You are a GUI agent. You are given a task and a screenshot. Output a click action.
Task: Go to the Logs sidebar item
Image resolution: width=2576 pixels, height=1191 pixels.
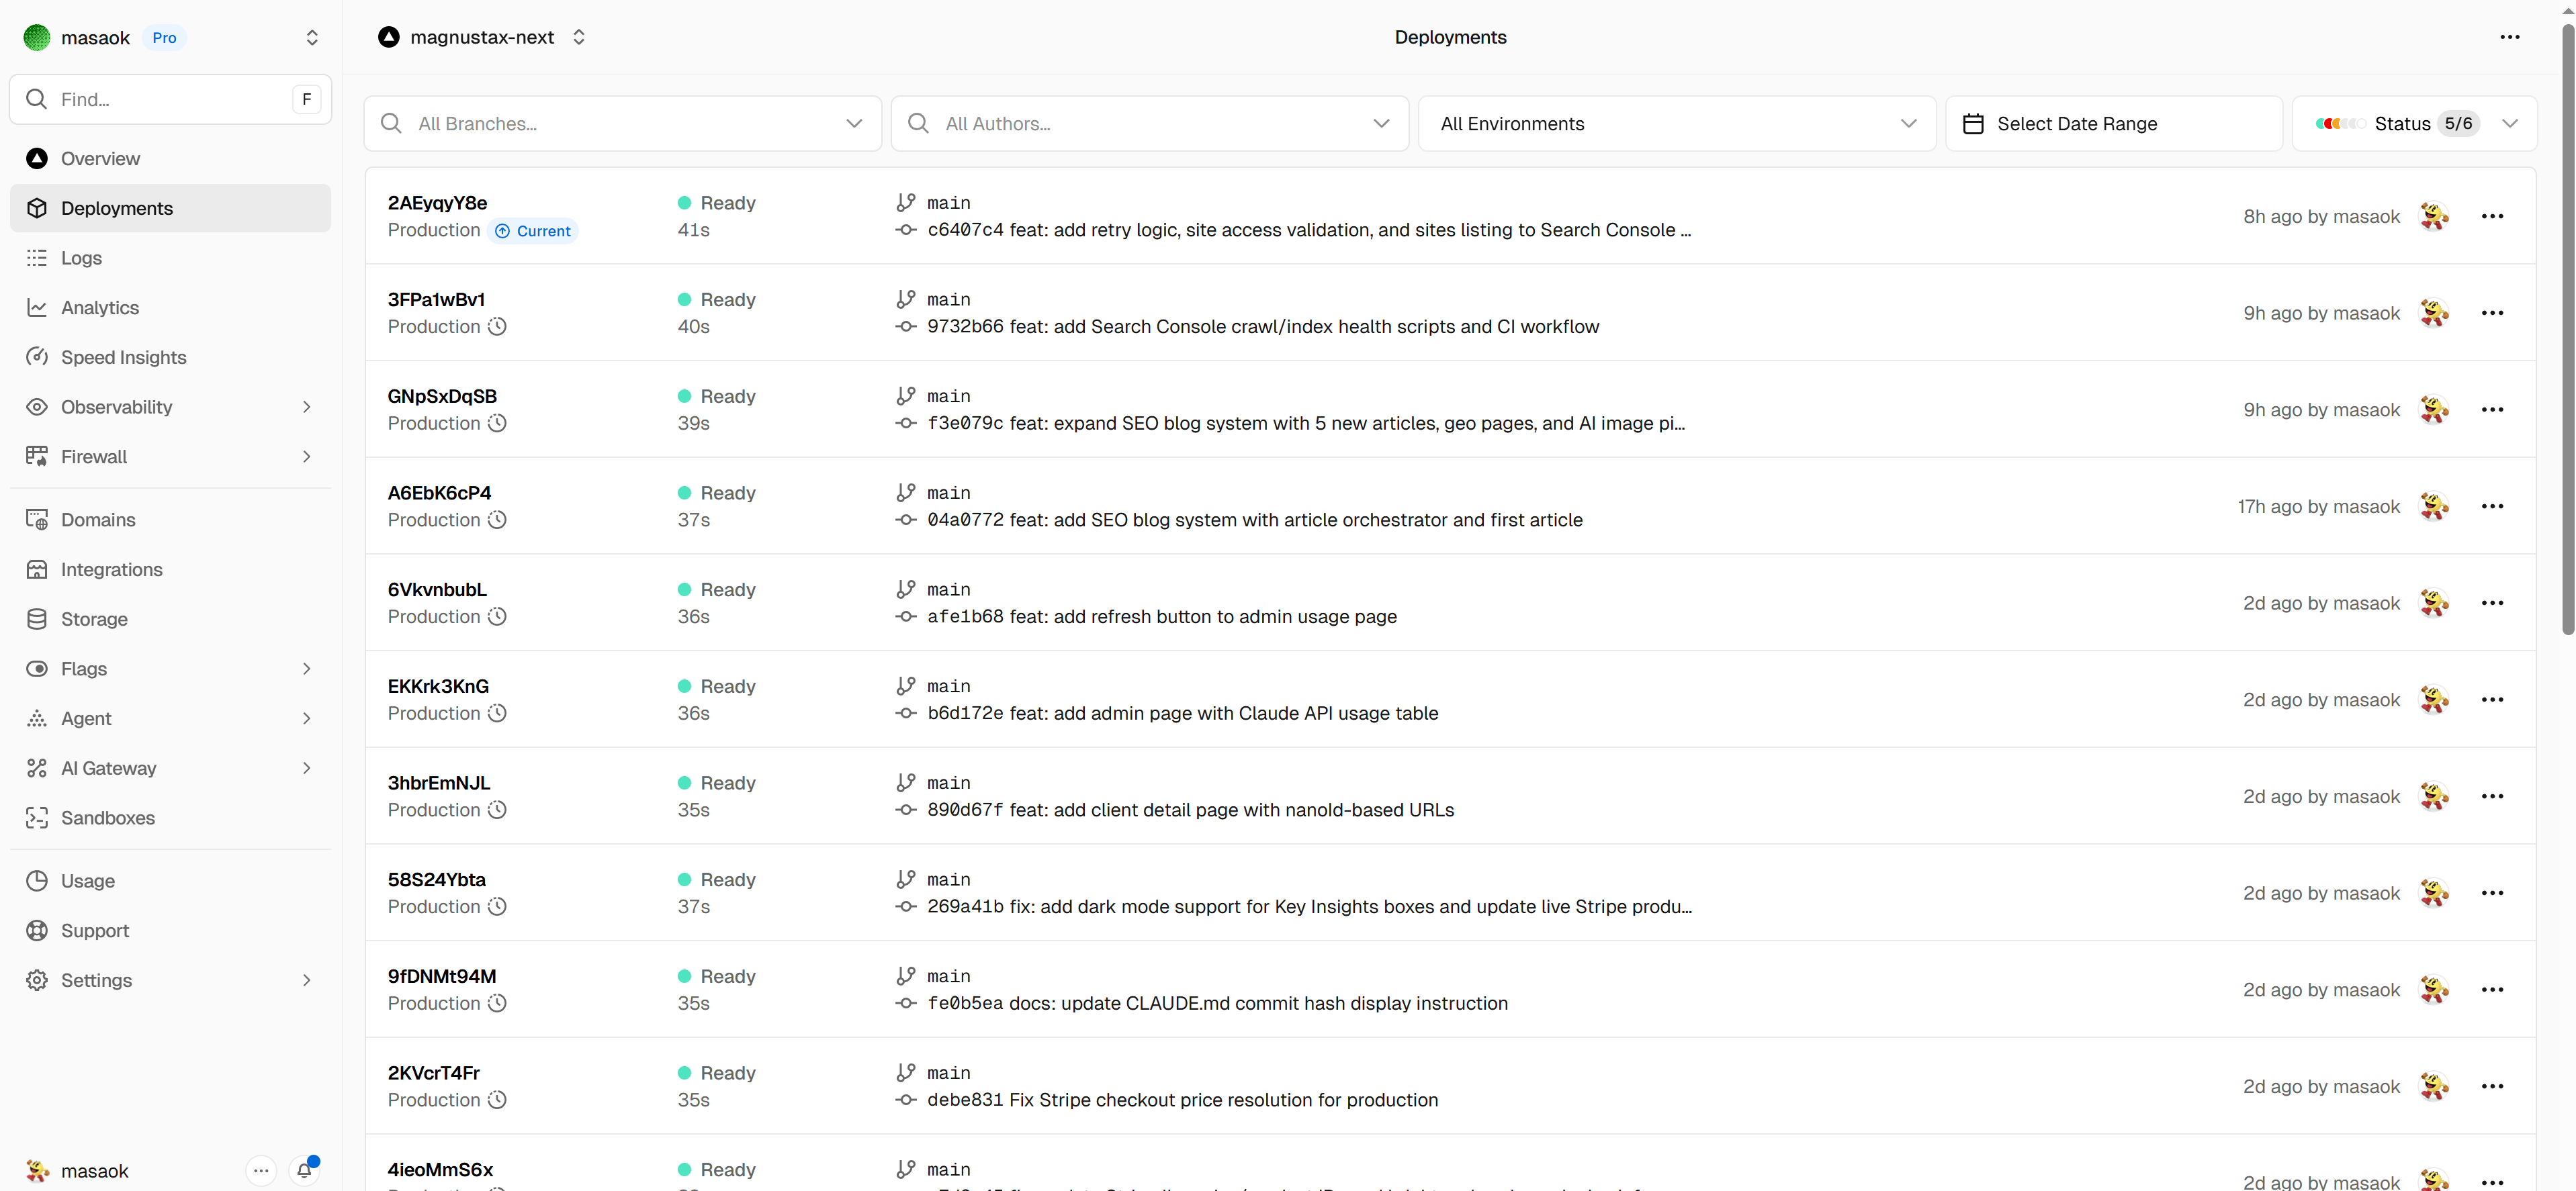pos(81,258)
